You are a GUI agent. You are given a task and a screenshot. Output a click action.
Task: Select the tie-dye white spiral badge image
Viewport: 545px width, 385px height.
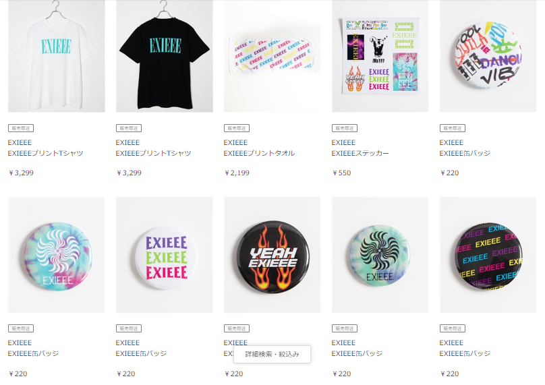[56, 255]
